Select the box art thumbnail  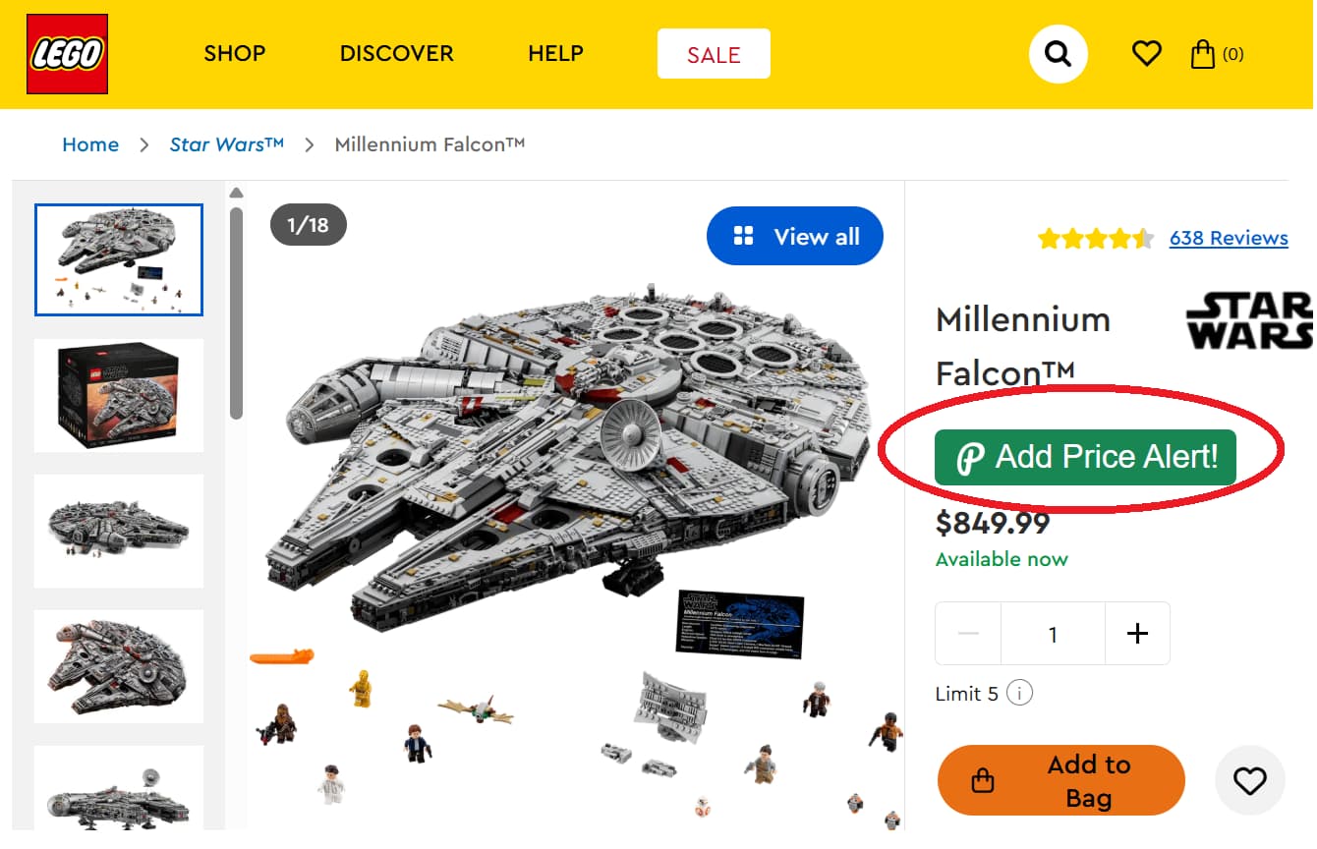[x=118, y=396]
